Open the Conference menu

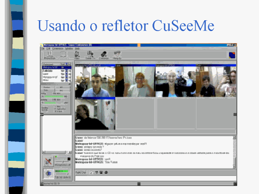58,48
